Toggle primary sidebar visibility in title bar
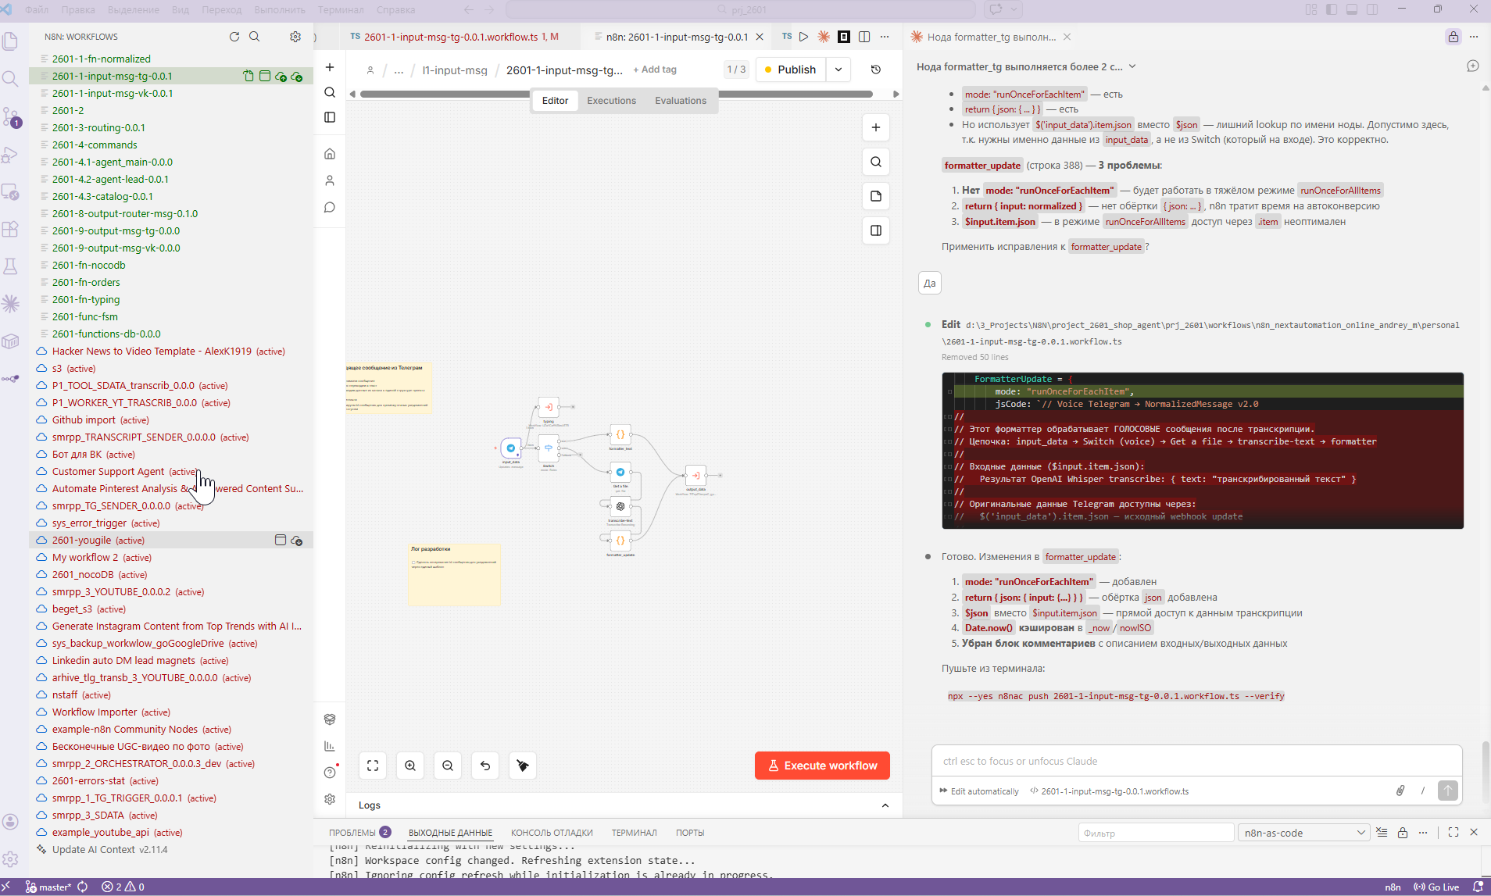 pyautogui.click(x=1332, y=9)
